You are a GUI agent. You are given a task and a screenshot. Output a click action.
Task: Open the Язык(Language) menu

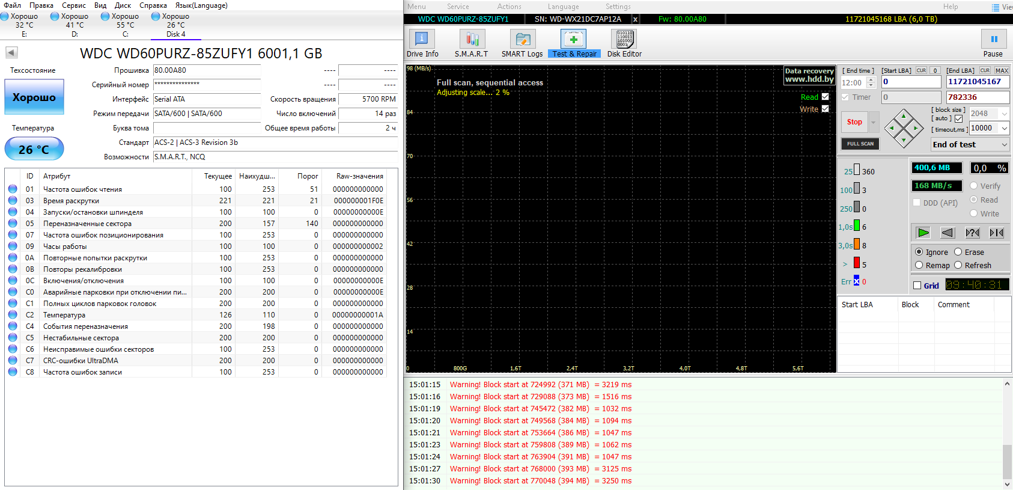click(201, 5)
